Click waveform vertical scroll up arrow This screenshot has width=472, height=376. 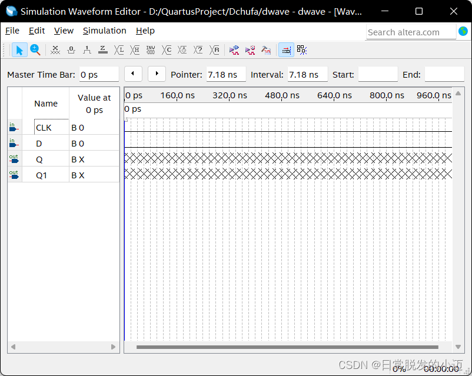458,94
